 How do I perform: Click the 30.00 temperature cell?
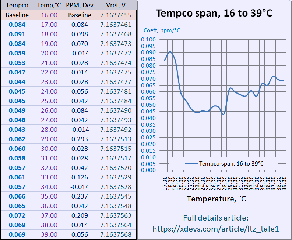tap(49, 149)
